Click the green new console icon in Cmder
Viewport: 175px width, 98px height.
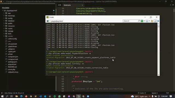pos(142,21)
